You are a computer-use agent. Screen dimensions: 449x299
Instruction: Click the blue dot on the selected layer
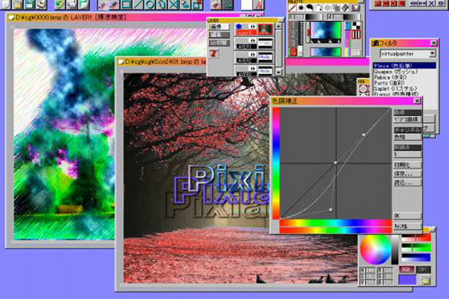coord(238,26)
